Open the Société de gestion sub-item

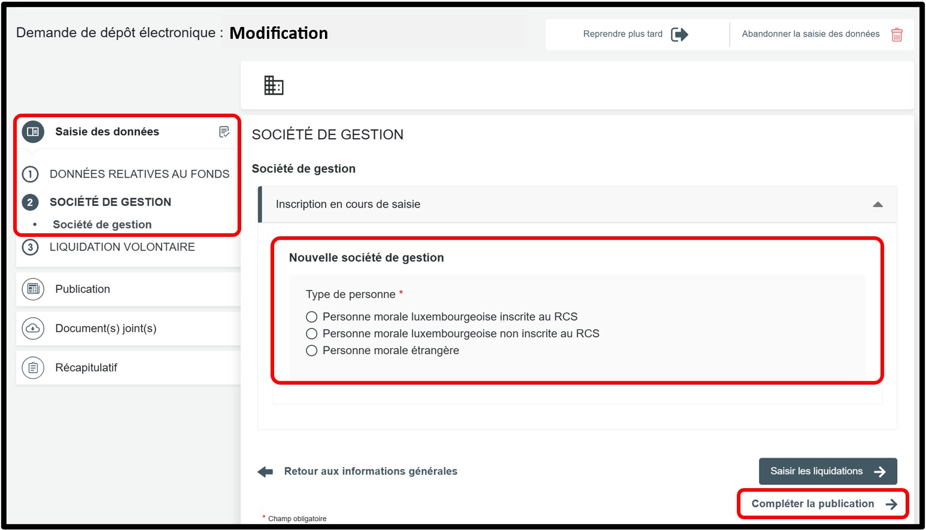tap(102, 225)
